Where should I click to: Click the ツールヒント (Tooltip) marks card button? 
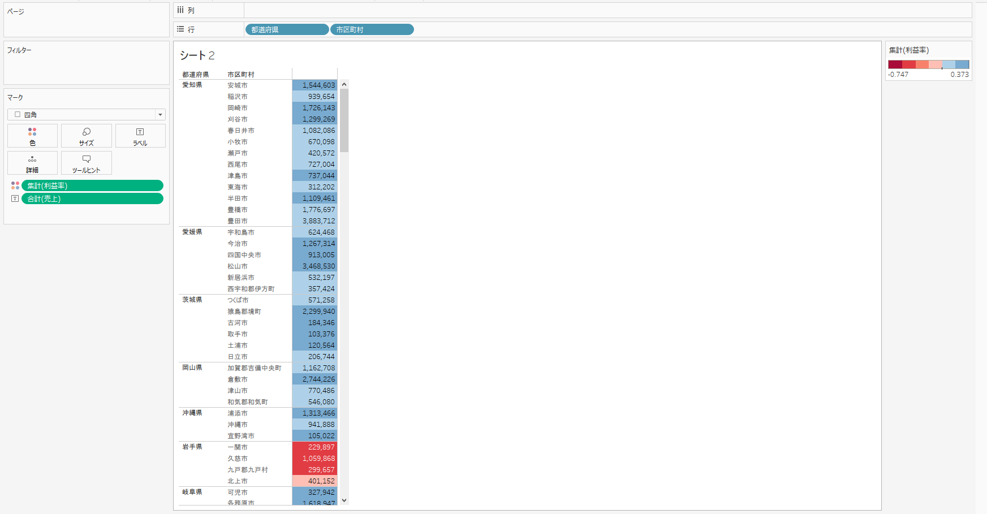[x=87, y=163]
